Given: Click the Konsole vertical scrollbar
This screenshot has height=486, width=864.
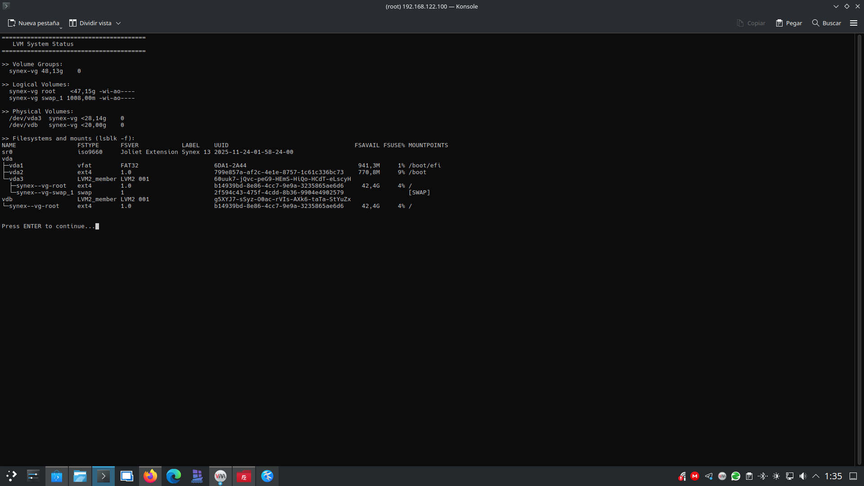Looking at the screenshot, I should (859, 247).
